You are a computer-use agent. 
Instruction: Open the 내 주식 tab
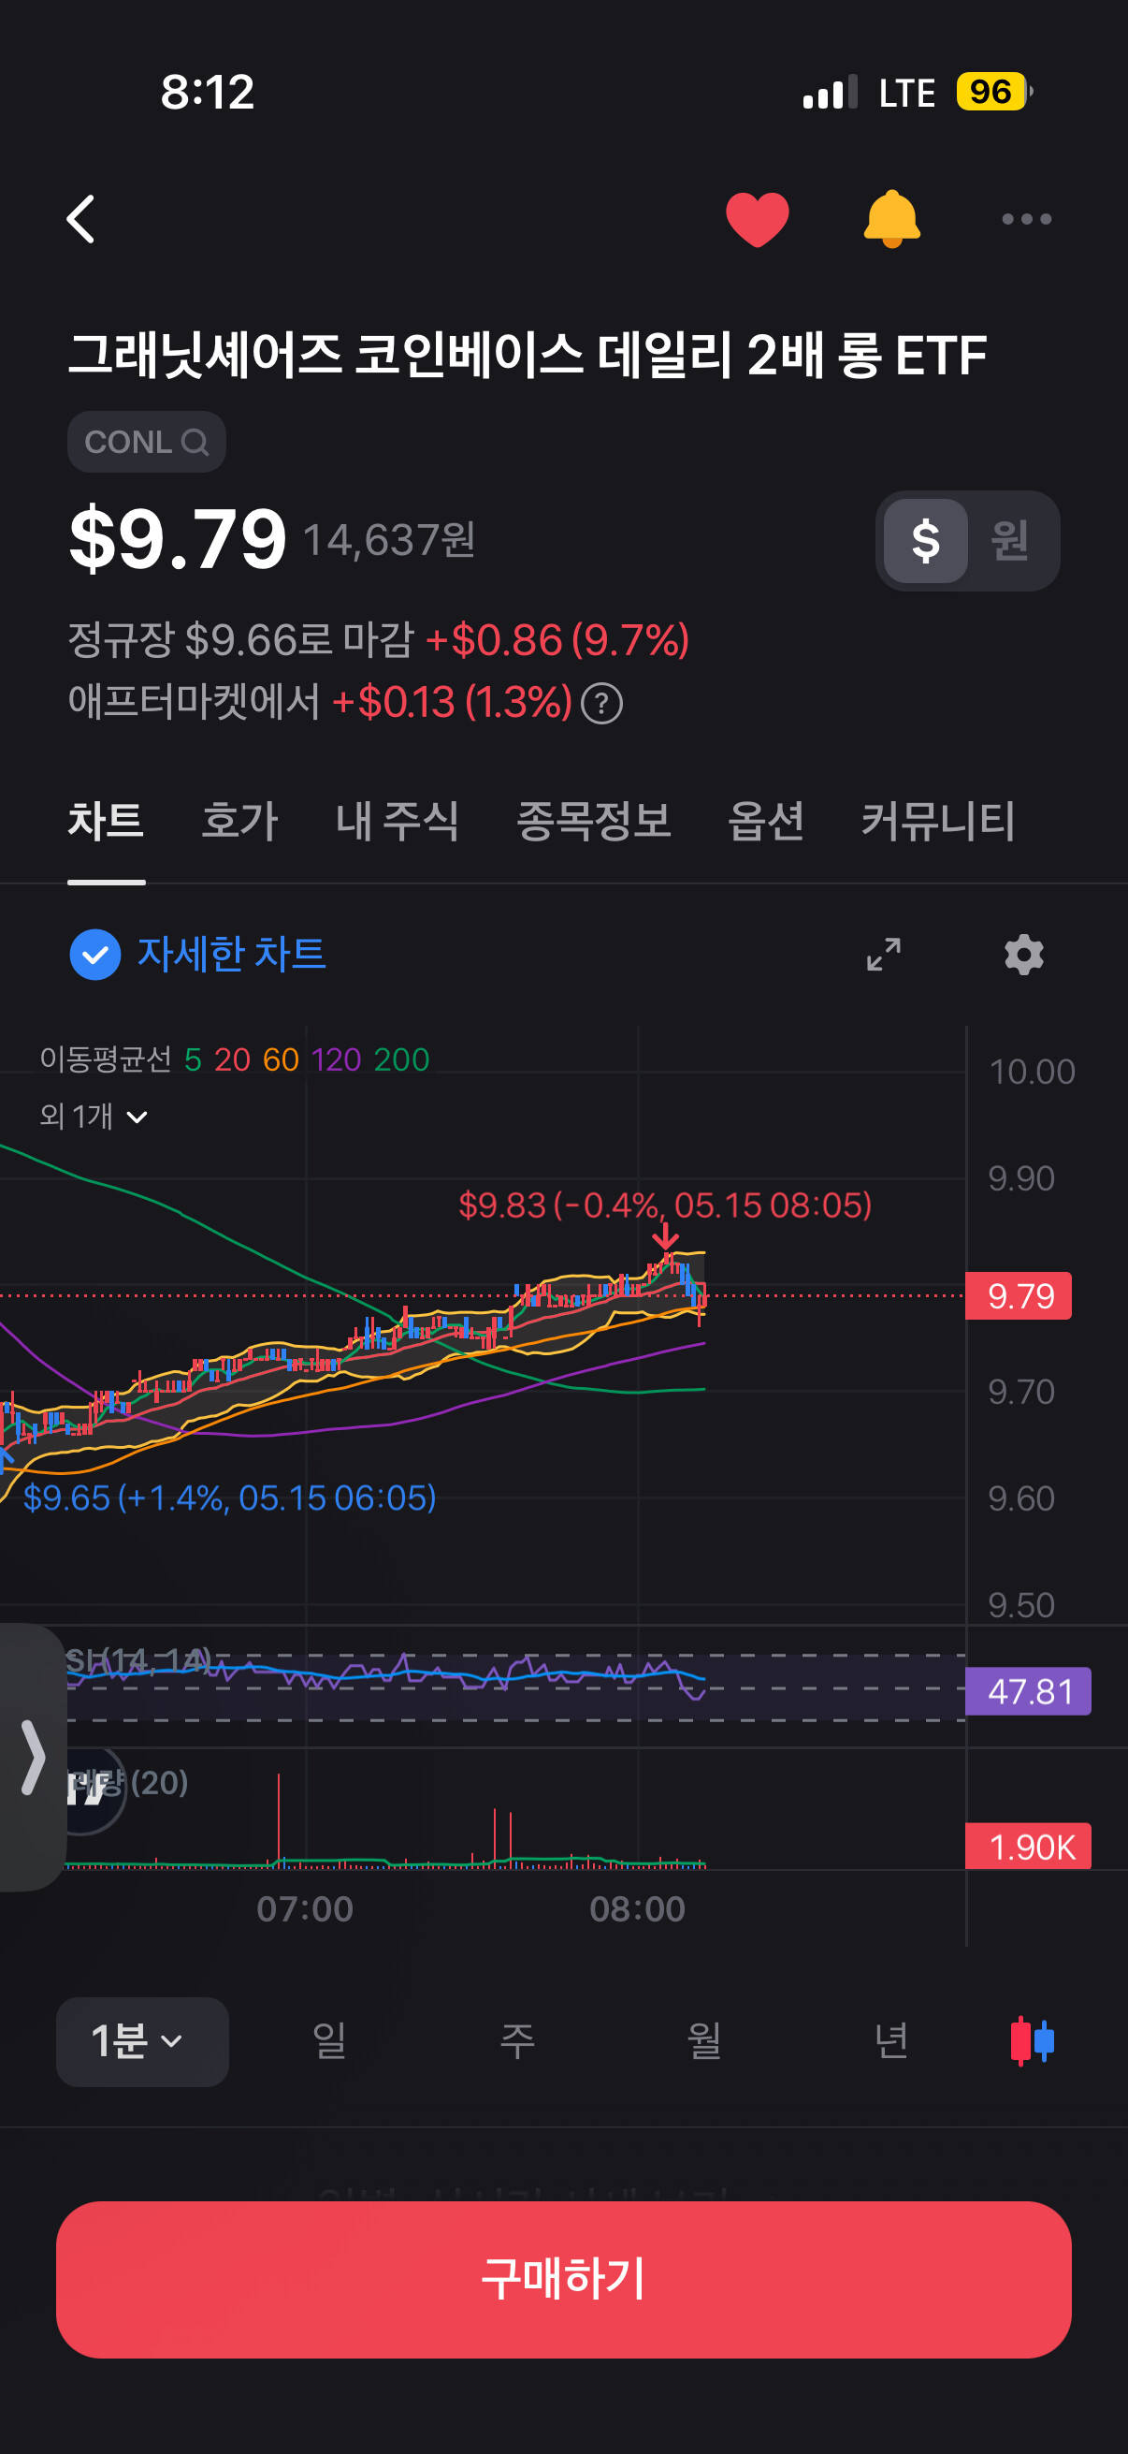point(397,821)
